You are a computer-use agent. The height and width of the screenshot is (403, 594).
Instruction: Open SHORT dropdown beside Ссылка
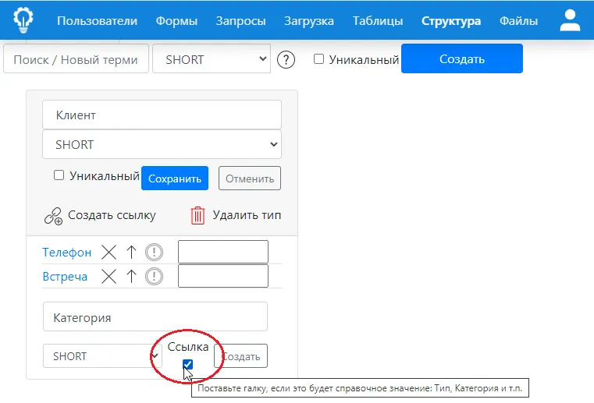(102, 355)
